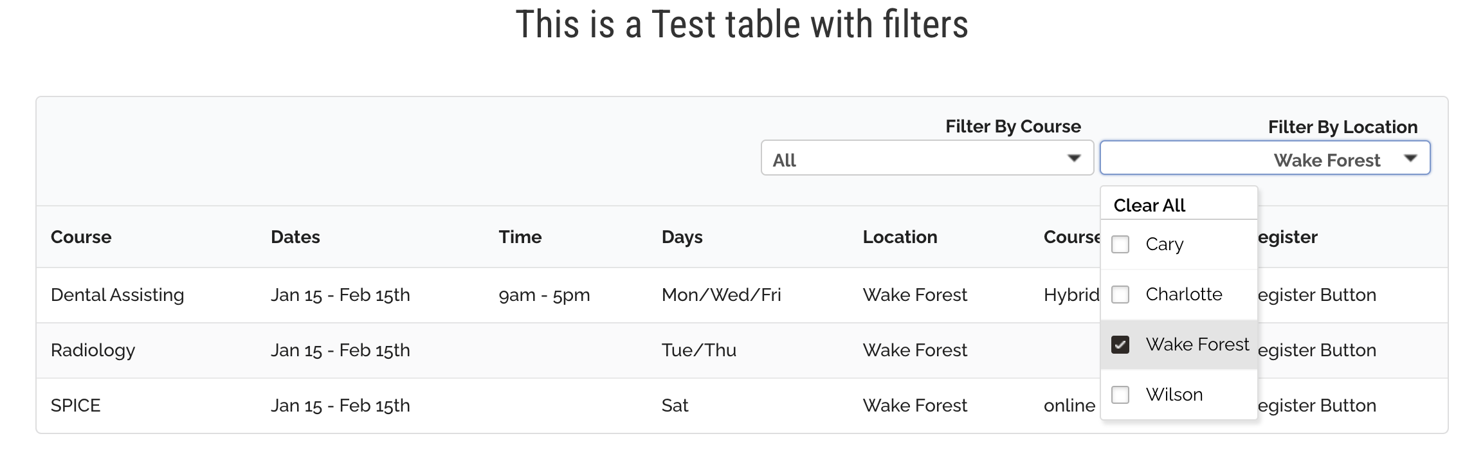The height and width of the screenshot is (454, 1474).
Task: Click the Wake Forest selected value field
Action: [1326, 160]
